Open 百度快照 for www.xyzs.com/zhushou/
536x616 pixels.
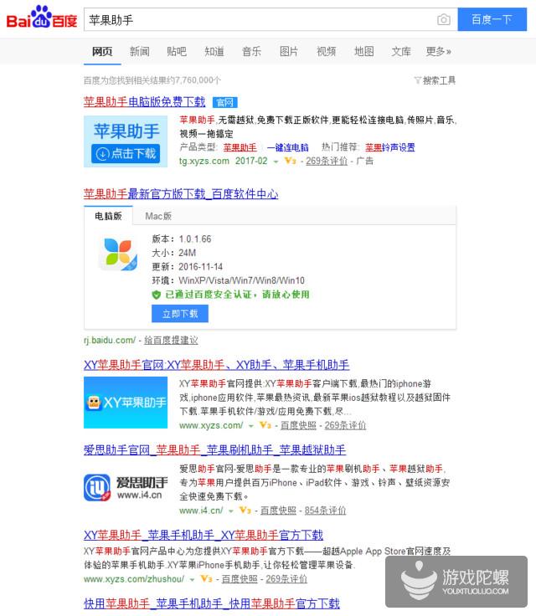[x=240, y=579]
